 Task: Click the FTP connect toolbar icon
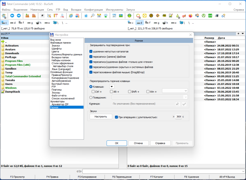point(77,16)
